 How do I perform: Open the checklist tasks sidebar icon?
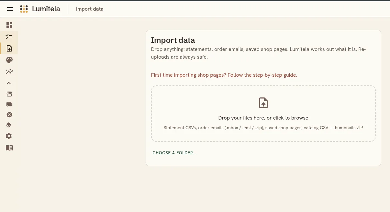9,37
